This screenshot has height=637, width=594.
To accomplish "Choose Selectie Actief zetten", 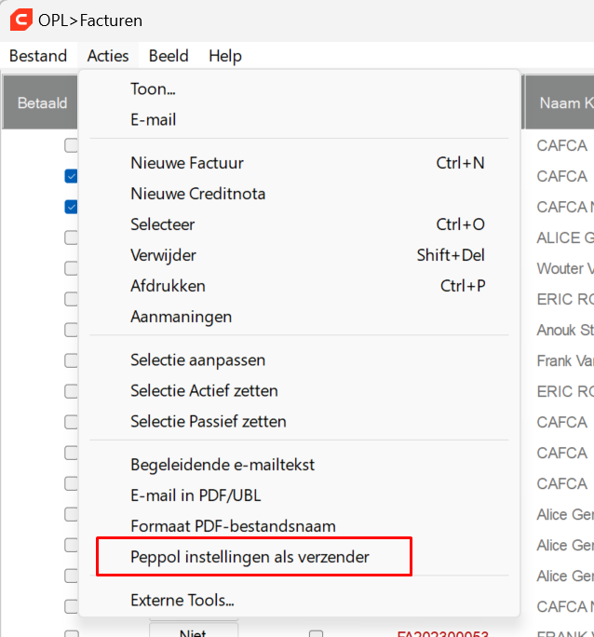I will tap(299, 390).
